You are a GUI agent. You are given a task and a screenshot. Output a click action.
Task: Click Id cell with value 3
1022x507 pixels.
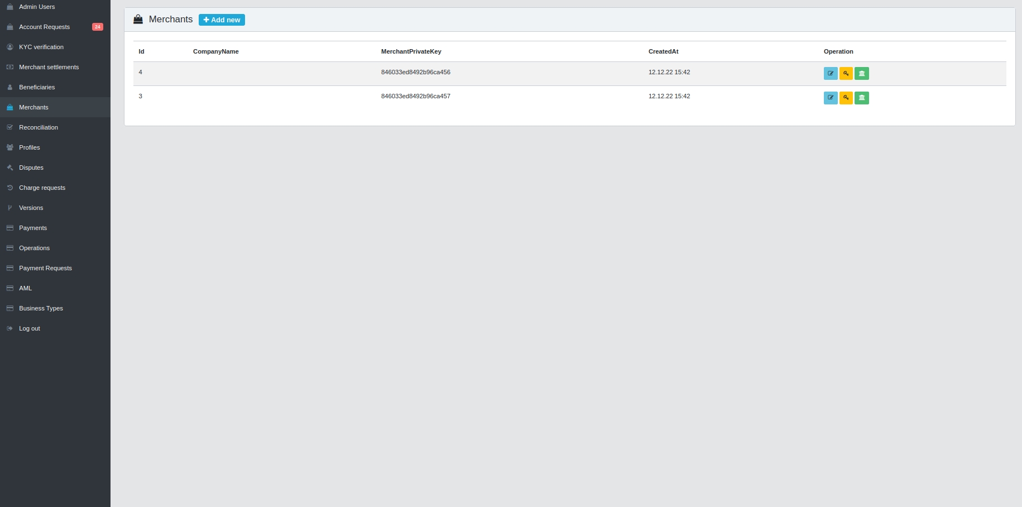tap(140, 96)
